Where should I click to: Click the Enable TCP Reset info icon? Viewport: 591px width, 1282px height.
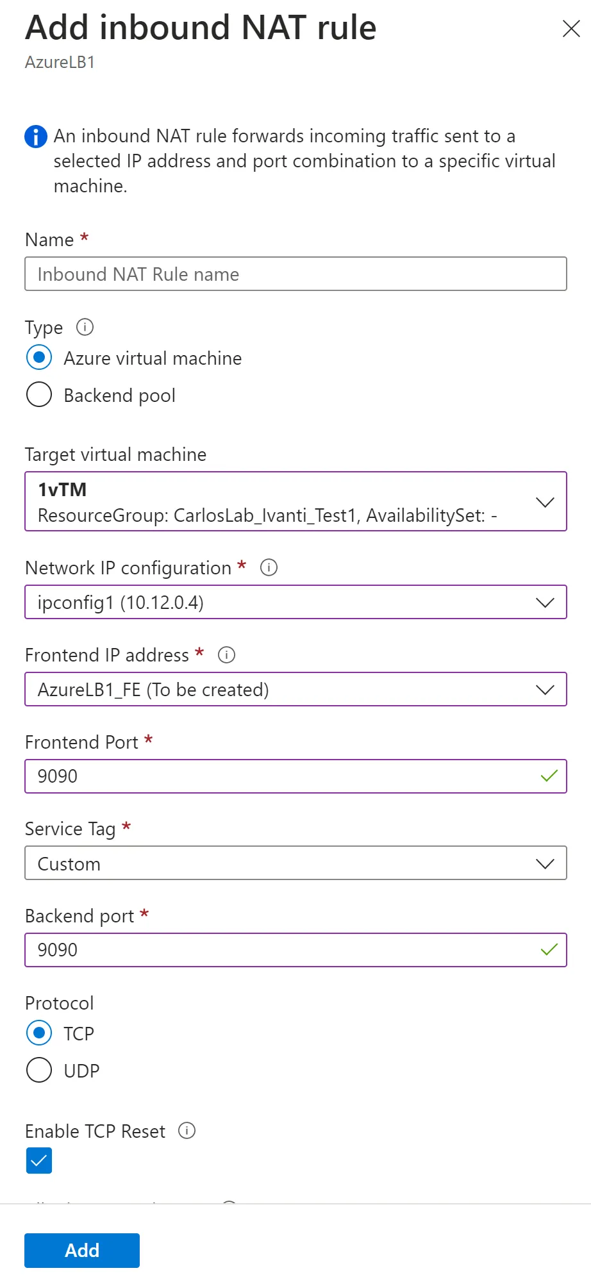point(187,1131)
